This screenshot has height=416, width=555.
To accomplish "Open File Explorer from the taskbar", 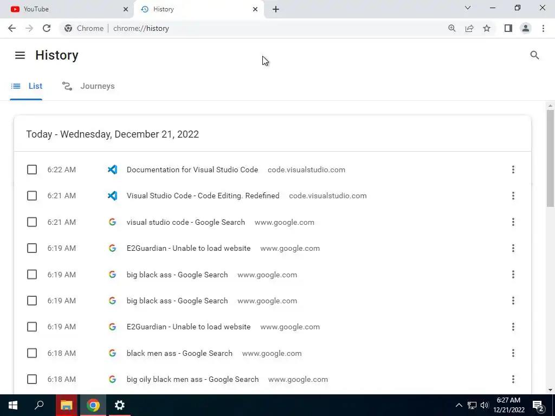I will pyautogui.click(x=66, y=405).
